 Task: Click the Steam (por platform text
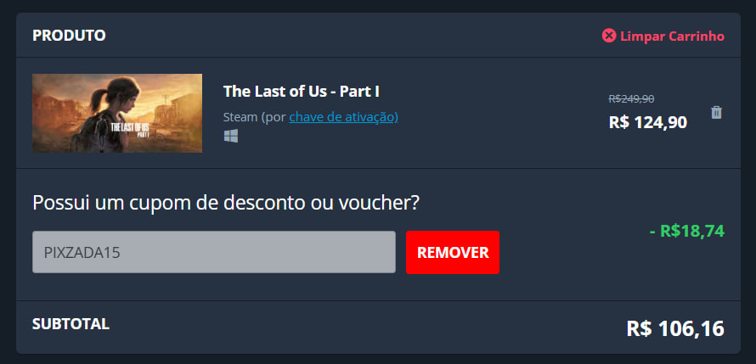[x=255, y=117]
